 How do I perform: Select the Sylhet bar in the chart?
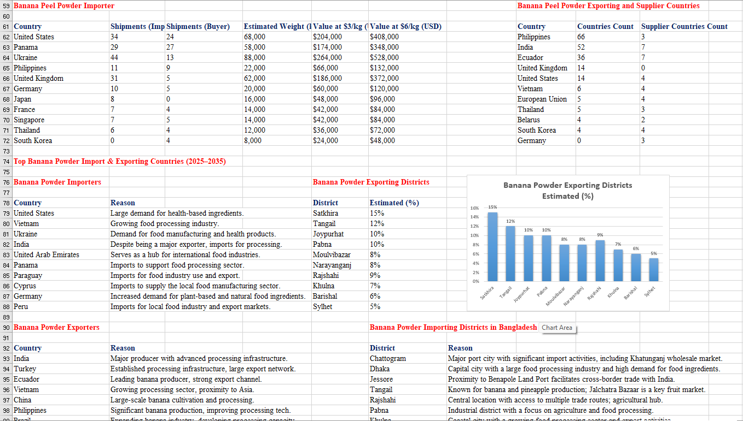(654, 269)
